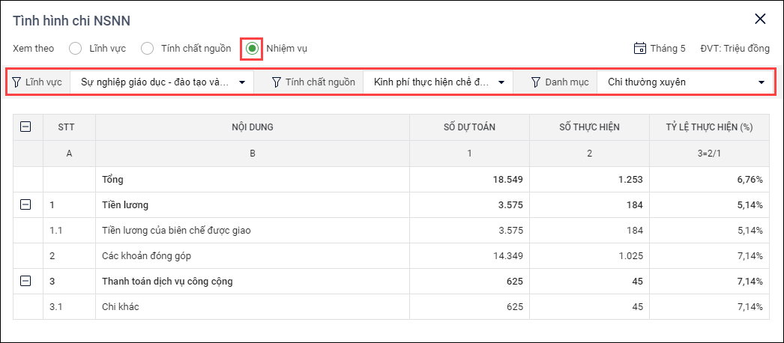This screenshot has height=343, width=784.
Task: Click the SỐ DỰ TOÁN column header
Action: [469, 127]
